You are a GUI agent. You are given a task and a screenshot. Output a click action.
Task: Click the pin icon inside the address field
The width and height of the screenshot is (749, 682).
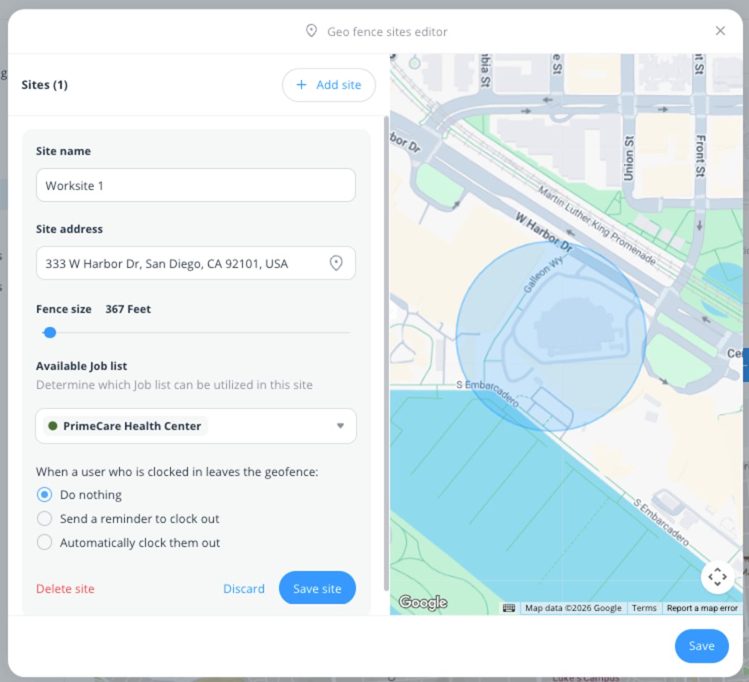(336, 263)
